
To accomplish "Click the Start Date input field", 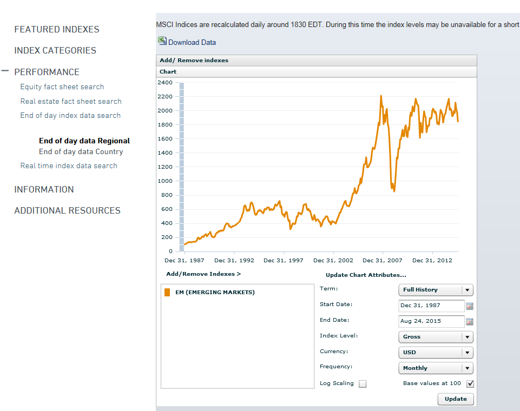I will click(431, 306).
